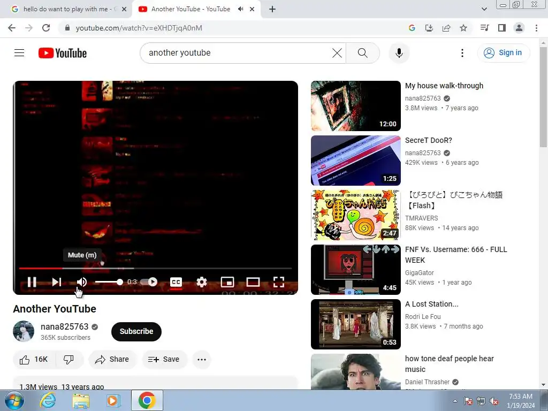Clear the search text with the X

(x=337, y=53)
